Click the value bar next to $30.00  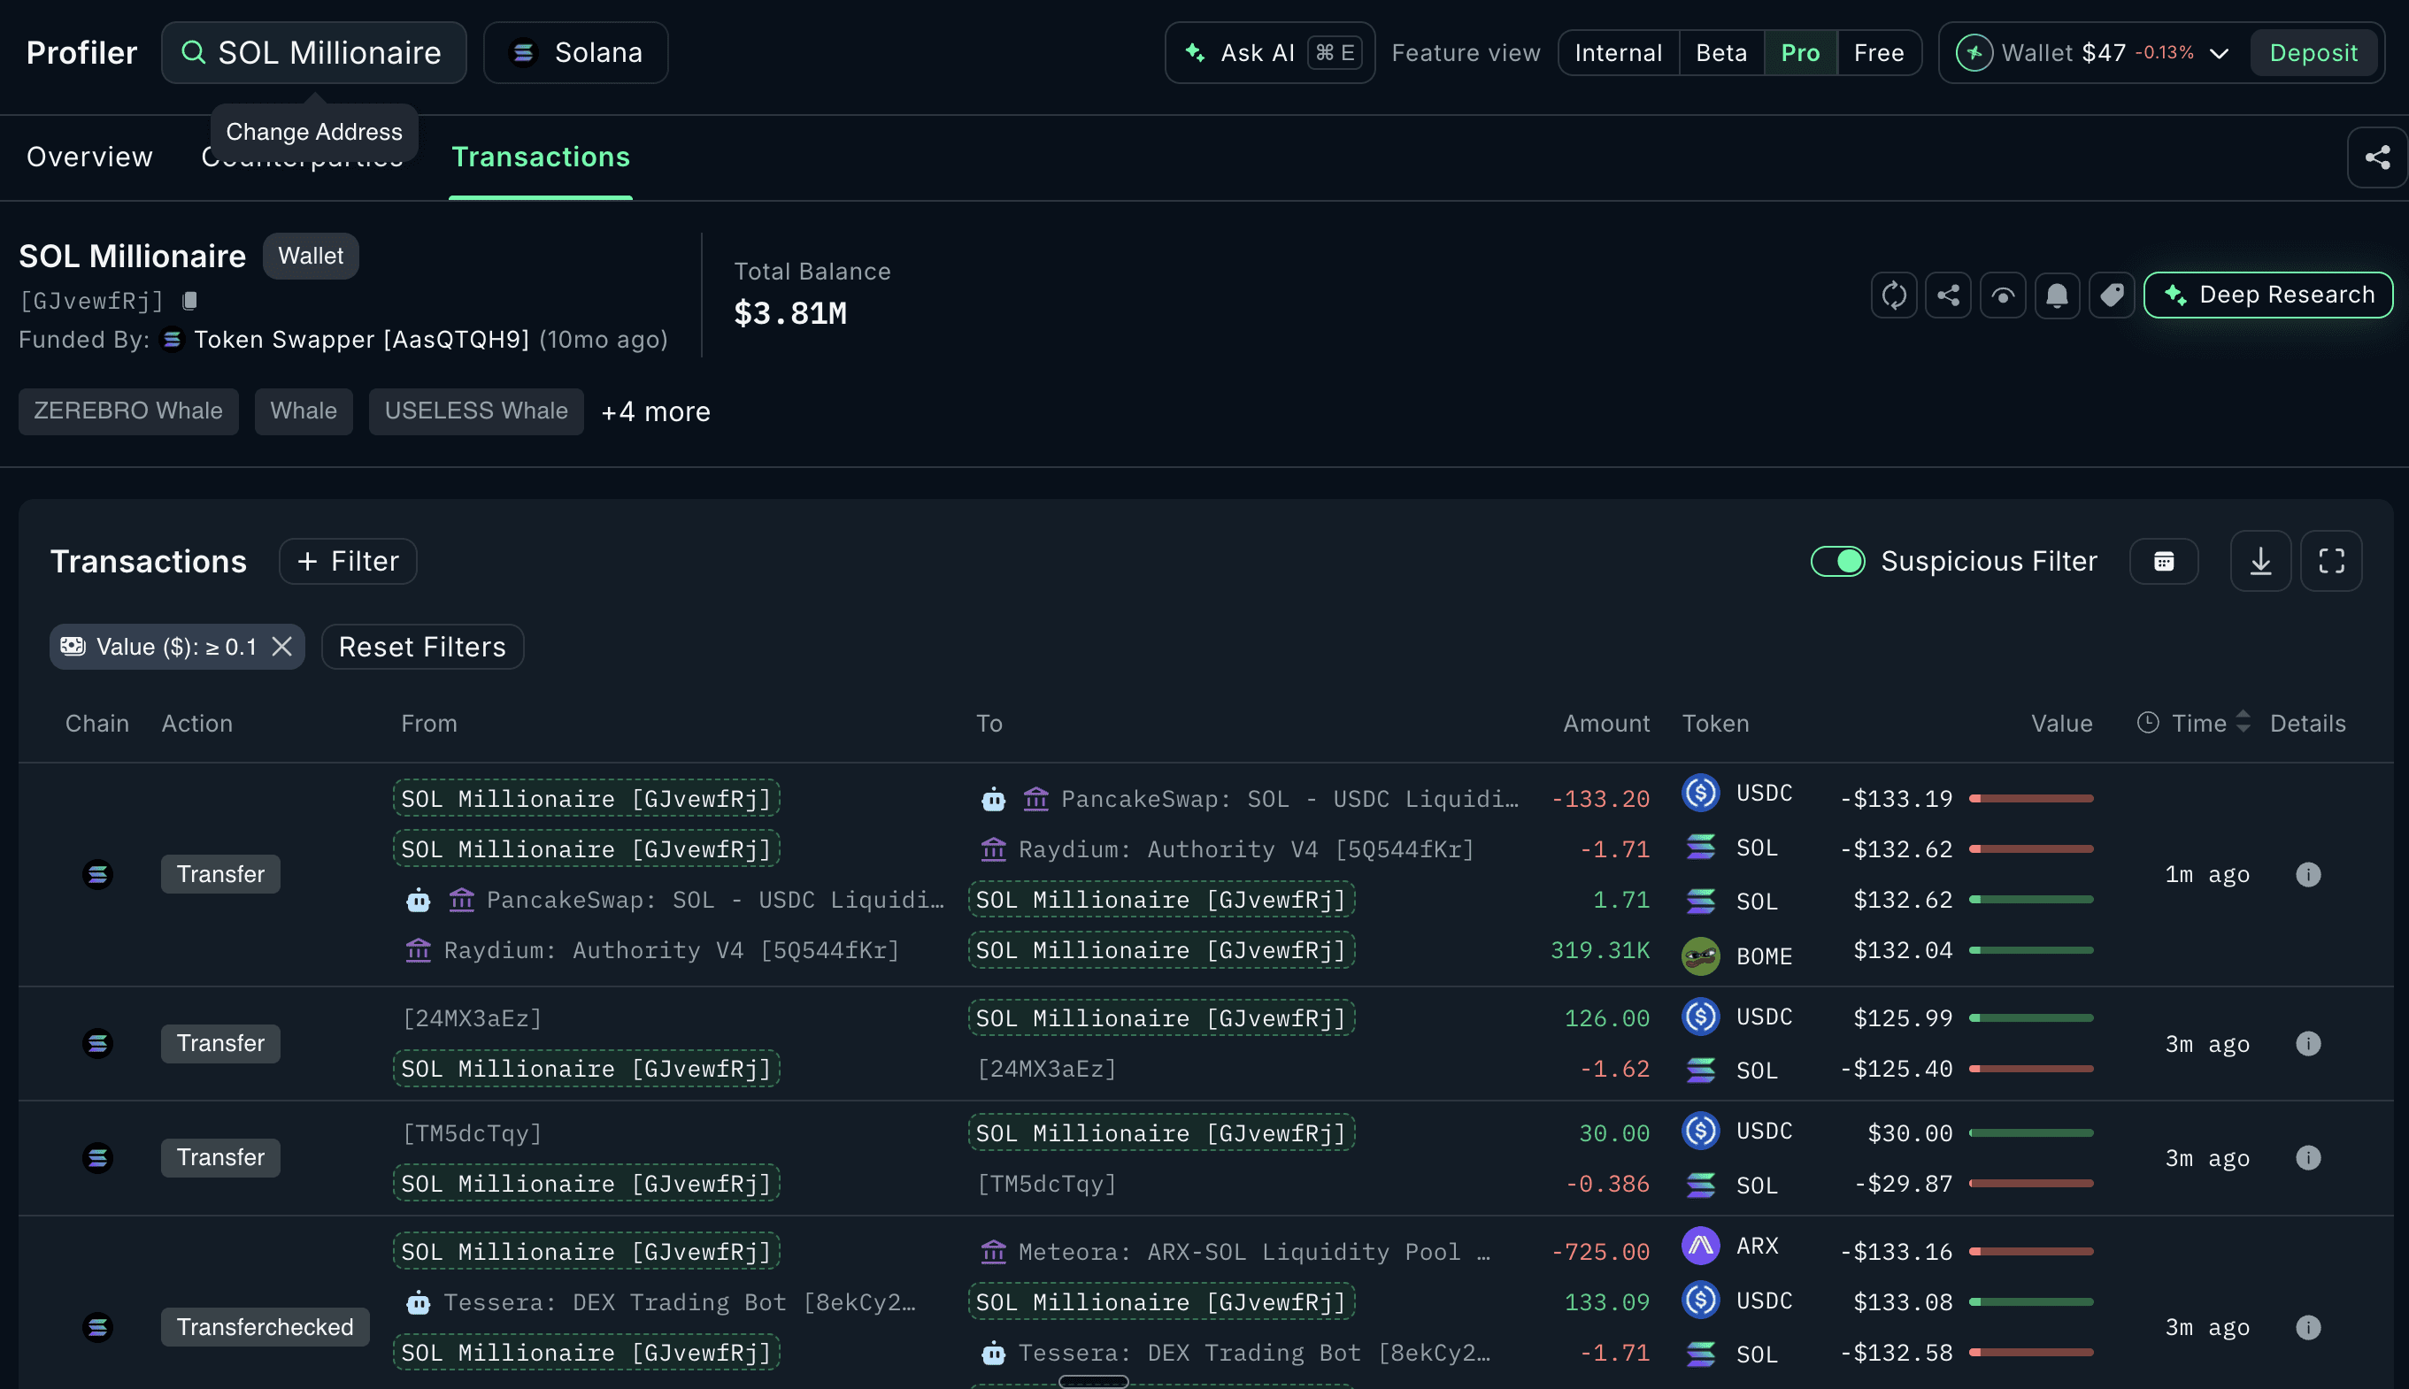[2031, 1133]
